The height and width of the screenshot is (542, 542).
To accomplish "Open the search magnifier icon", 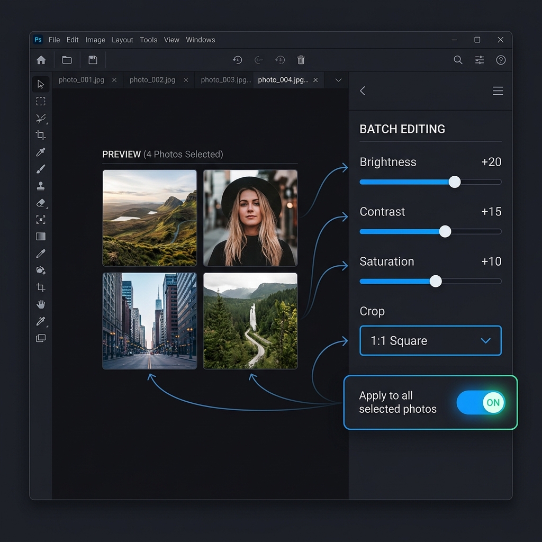I will coord(458,60).
